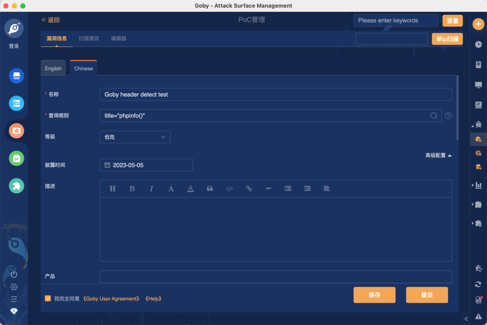Click the 查重 duplicate check button
The image size is (487, 325).
pyautogui.click(x=453, y=21)
